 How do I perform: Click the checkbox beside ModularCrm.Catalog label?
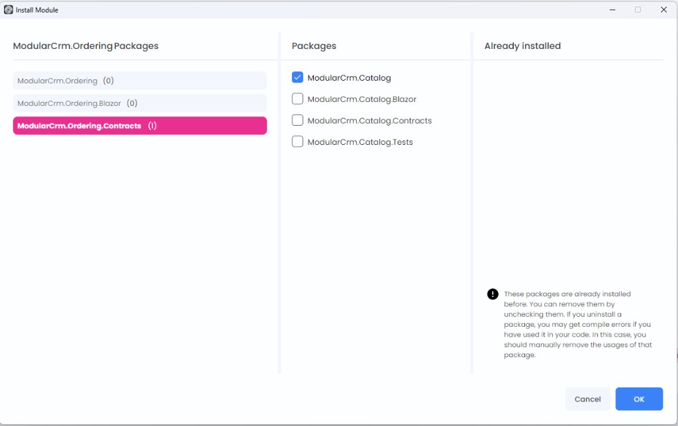tap(297, 77)
